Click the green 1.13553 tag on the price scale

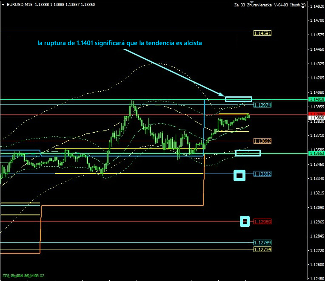(x=315, y=153)
